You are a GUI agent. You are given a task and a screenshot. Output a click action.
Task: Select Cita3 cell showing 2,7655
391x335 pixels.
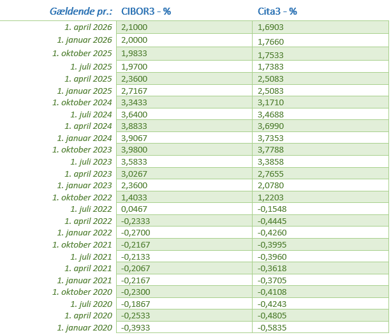270,174
